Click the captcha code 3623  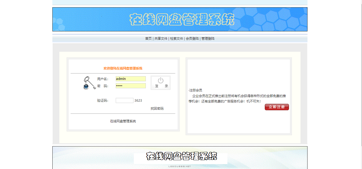138,100
